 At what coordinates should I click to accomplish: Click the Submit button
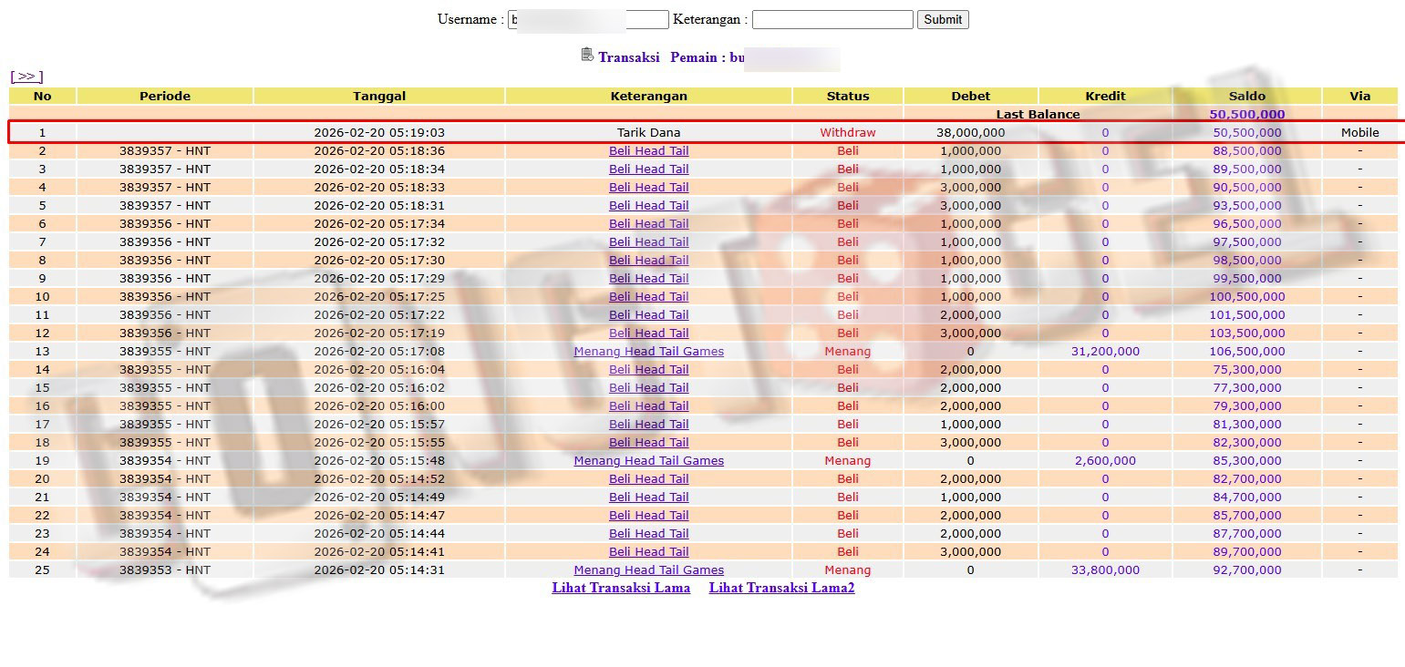(942, 19)
